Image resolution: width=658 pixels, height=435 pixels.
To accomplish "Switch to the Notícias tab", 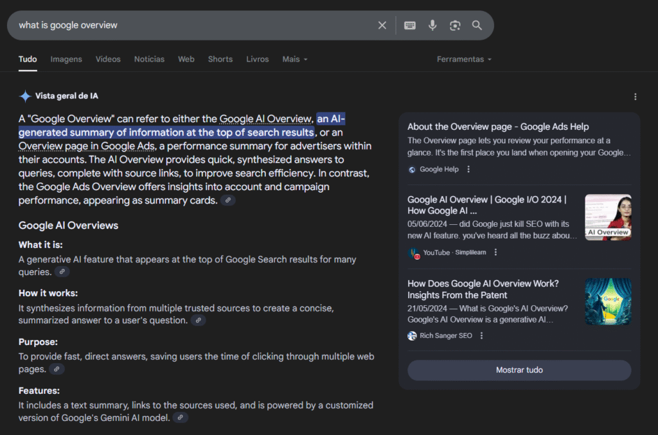I will click(149, 59).
